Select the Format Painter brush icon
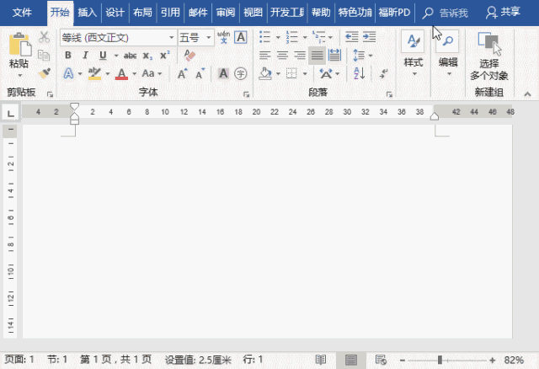This screenshot has height=369, width=539. tap(45, 74)
